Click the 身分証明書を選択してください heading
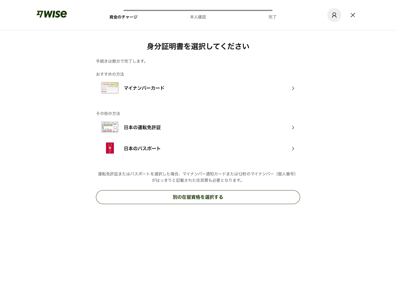The width and height of the screenshot is (396, 296). click(x=198, y=46)
